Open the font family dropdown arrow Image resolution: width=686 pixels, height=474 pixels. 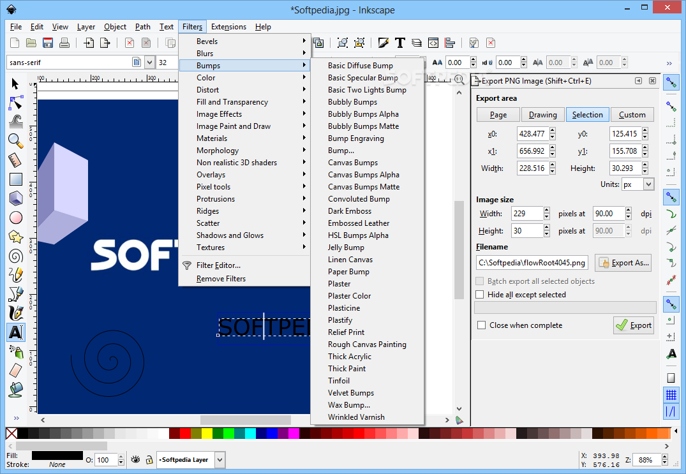149,62
